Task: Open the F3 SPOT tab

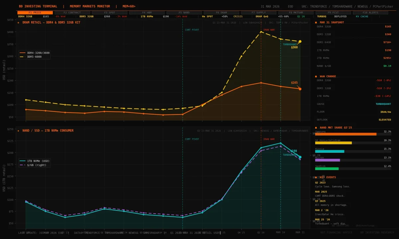Action: coord(109,13)
